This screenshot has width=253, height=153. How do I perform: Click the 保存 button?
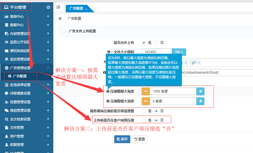[x=122, y=139]
